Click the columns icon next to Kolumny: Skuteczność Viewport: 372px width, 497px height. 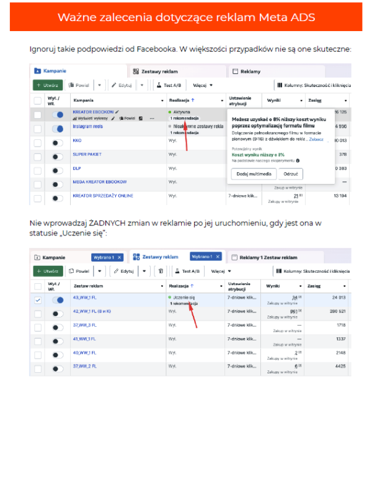[x=278, y=85]
